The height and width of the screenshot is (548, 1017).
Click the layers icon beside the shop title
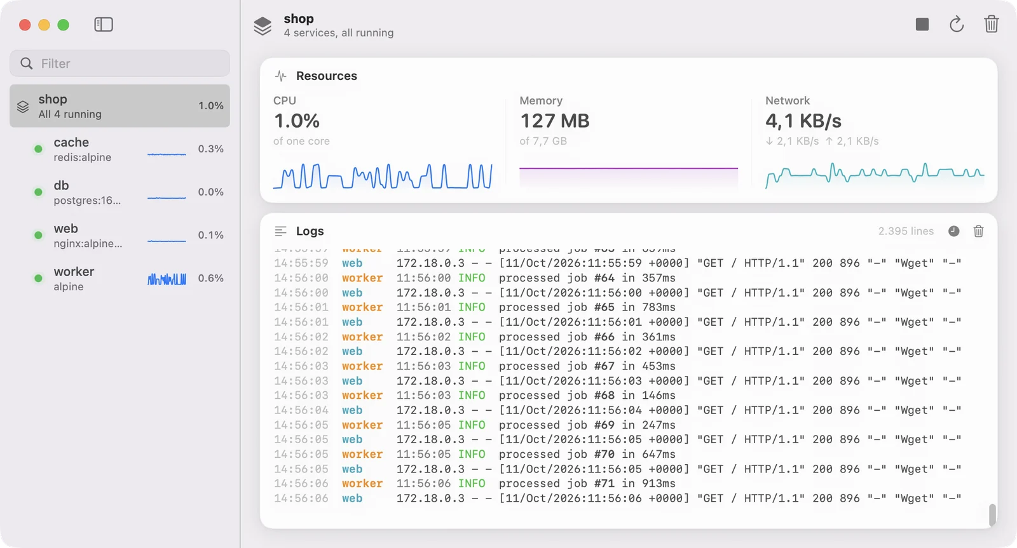[263, 25]
